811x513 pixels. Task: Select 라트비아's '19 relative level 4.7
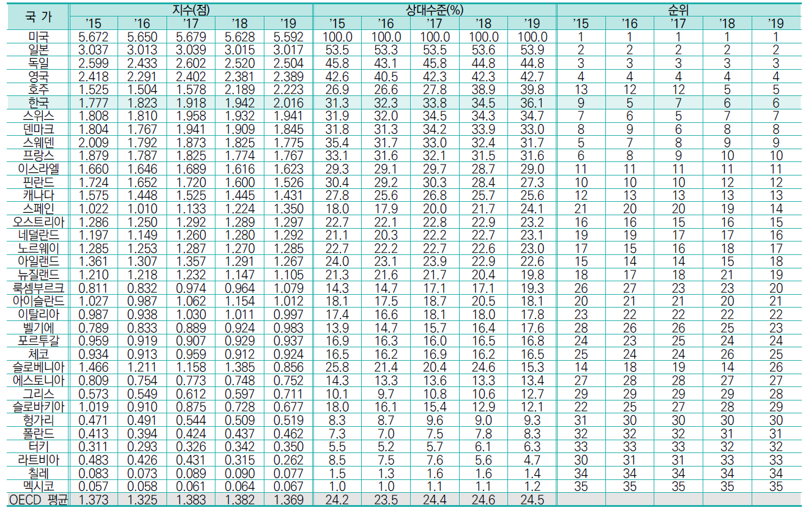pos(531,460)
